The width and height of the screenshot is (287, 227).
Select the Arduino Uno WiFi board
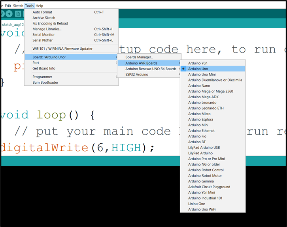tap(213, 210)
